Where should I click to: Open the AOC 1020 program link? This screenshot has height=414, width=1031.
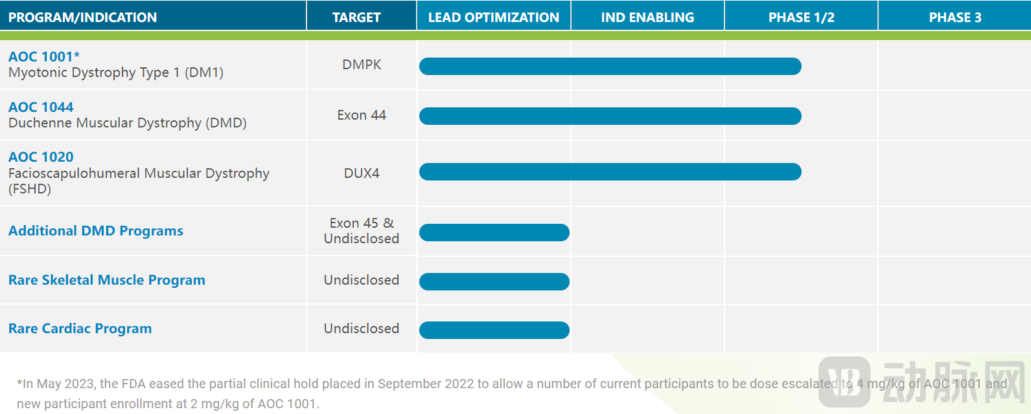41,157
